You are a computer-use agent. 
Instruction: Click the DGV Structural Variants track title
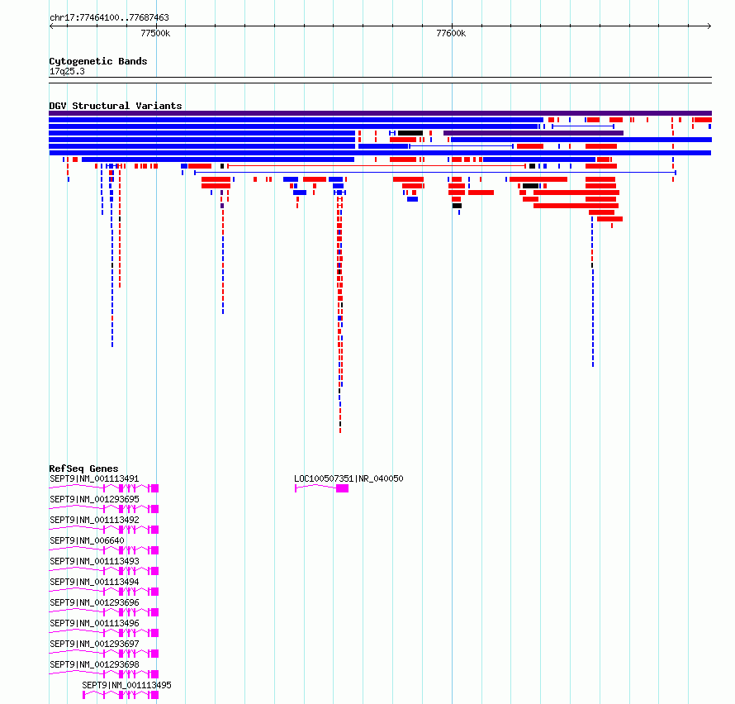[x=116, y=106]
